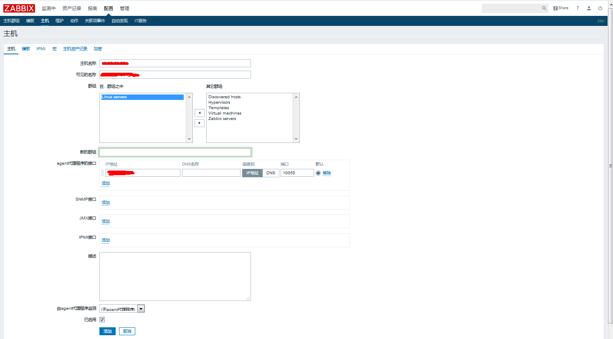Screen dimensions: 613x339
Task: Click down arrow of in-groups list scrollbar
Action: (x=190, y=139)
